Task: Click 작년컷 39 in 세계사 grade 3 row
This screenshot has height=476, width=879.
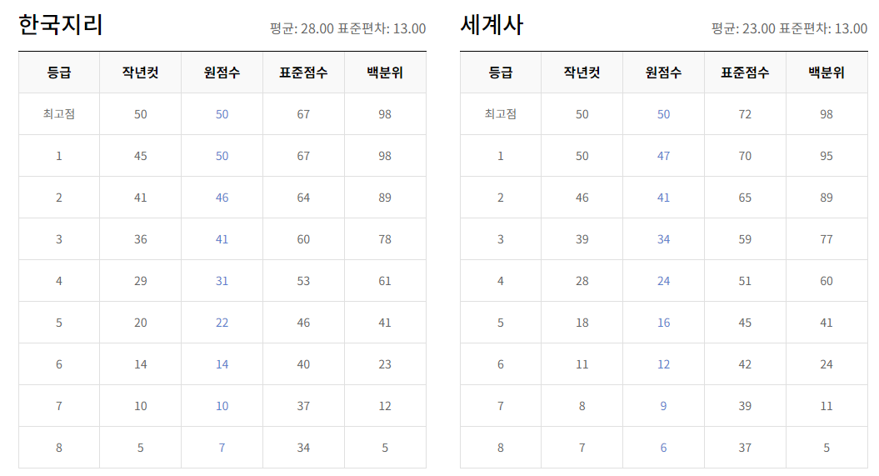Action: point(582,239)
